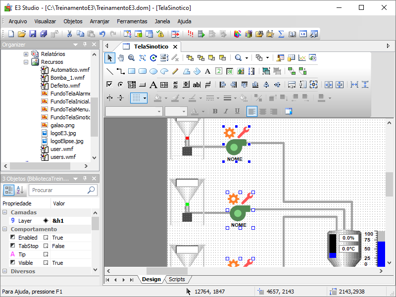Viewport: 396px width, 297px height.
Task: Click the canvas horizontal scrollbar thumb
Action: tap(167, 271)
